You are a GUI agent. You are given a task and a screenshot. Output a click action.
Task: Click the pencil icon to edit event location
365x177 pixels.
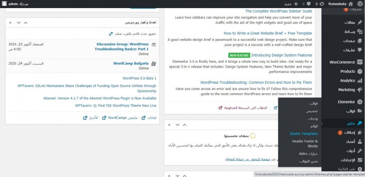click(x=111, y=34)
